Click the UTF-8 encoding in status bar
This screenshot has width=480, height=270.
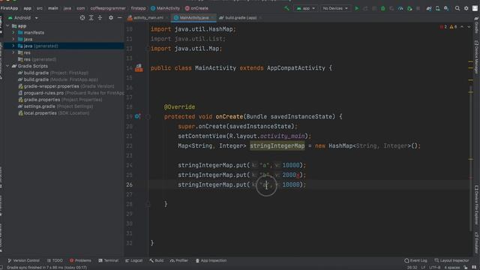point(434,268)
